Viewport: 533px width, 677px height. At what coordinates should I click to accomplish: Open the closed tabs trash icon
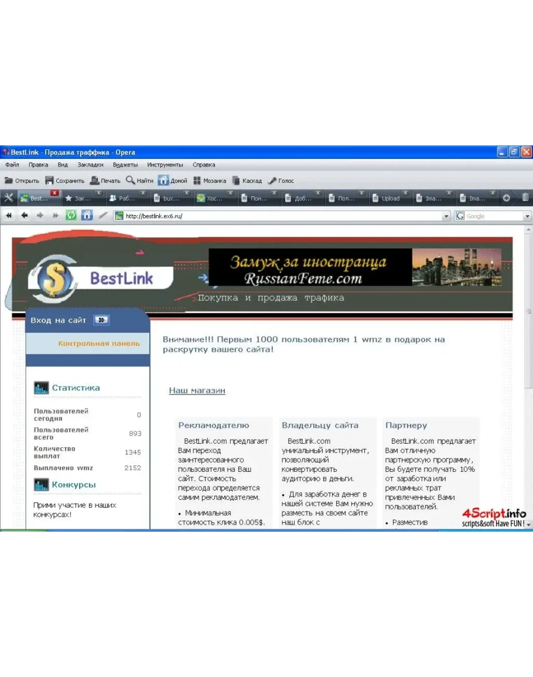pyautogui.click(x=525, y=198)
